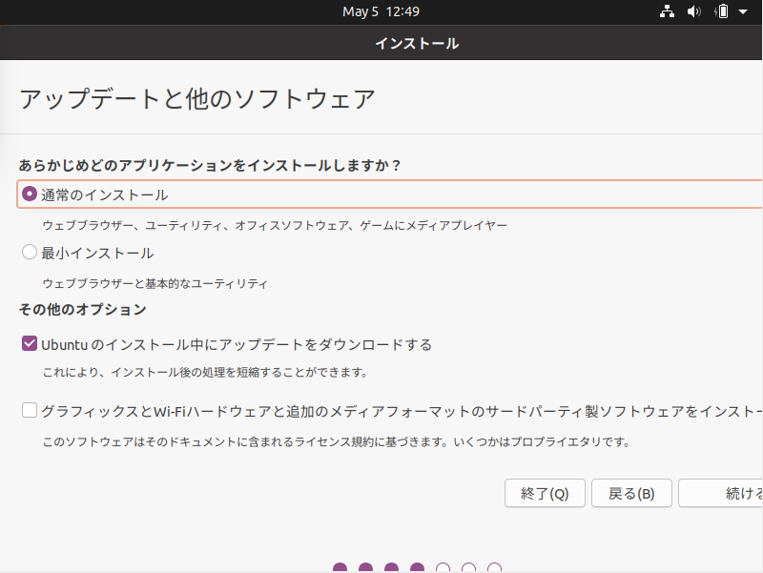Click the battery indicator icon

click(x=722, y=11)
